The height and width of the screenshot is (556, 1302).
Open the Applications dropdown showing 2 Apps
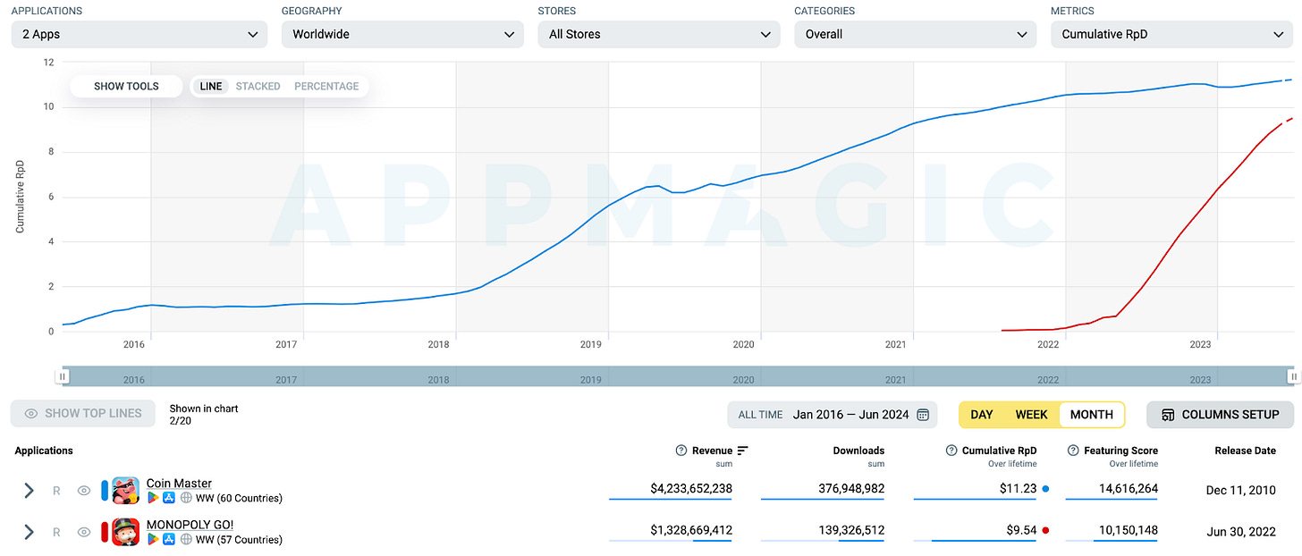[x=139, y=34]
